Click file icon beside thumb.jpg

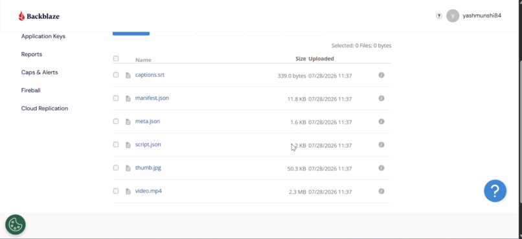click(x=128, y=169)
